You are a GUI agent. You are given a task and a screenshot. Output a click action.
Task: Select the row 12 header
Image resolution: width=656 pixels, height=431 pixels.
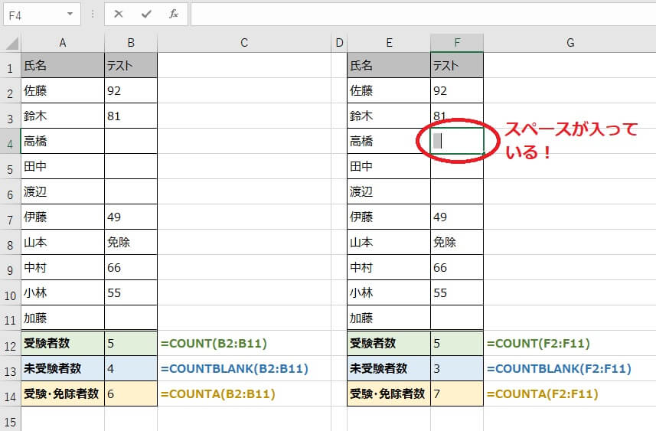[x=11, y=343]
